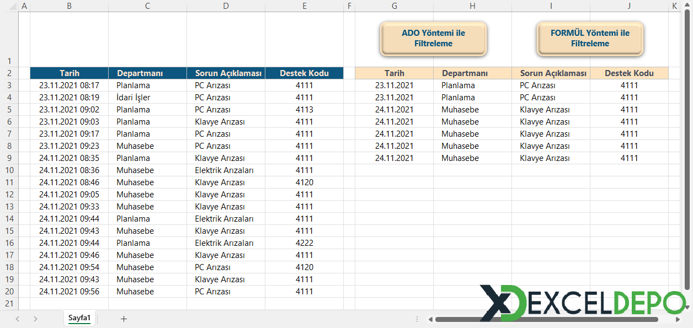Click the select-all corner of the grid
Viewport: 693px width, 328px height.
pos(9,6)
